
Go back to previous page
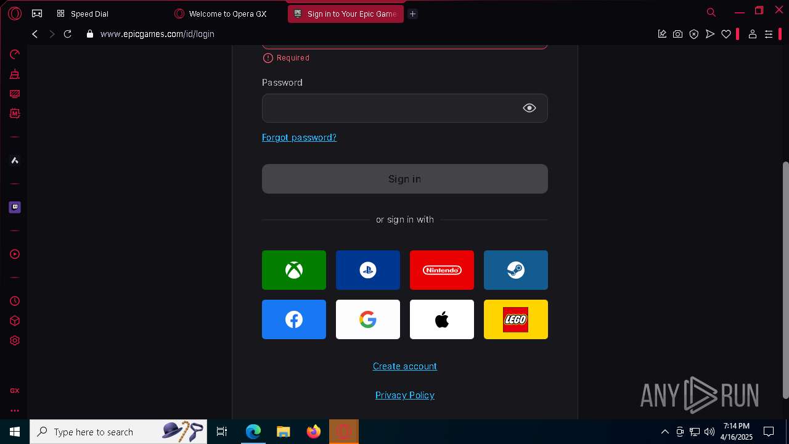tap(35, 34)
